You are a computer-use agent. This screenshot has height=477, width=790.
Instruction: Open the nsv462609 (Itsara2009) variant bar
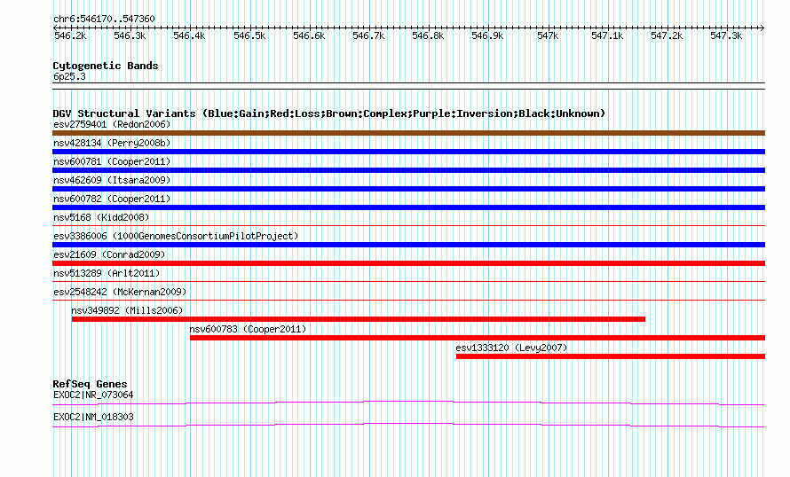[x=408, y=189]
